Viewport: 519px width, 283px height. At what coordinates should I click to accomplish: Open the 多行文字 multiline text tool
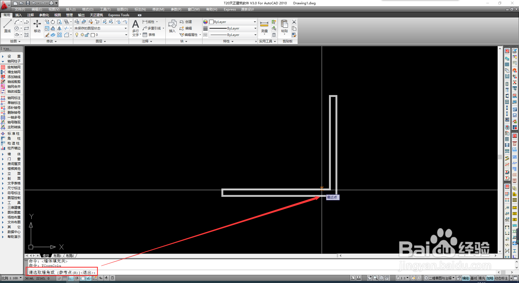point(135,28)
